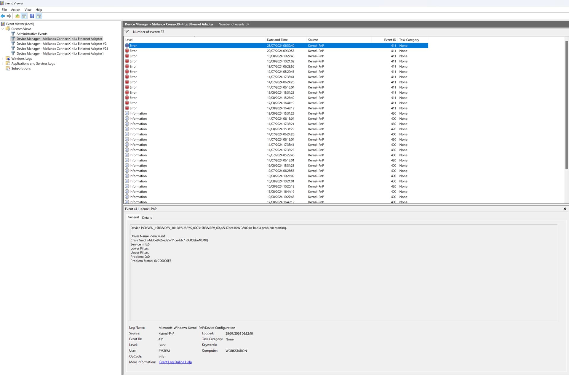Click the filter funnel icon beside event count
Viewport: 569px width, 375px height.
tap(127, 32)
